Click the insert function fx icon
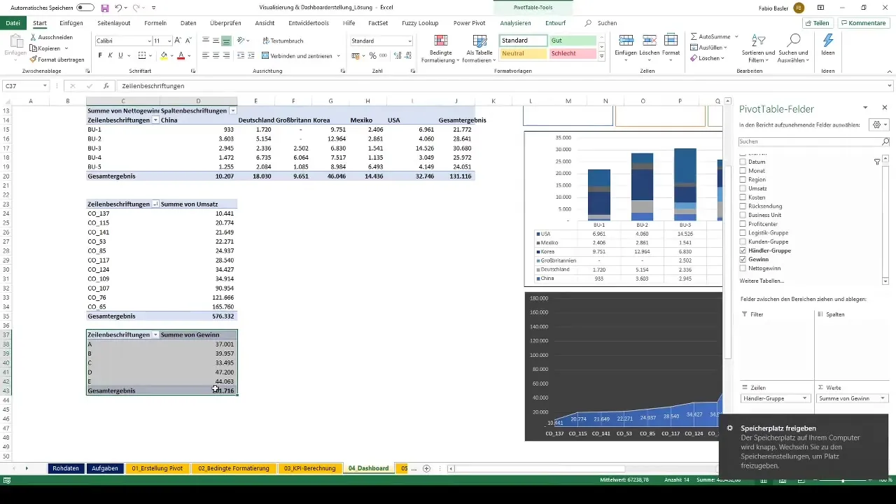 tap(106, 86)
